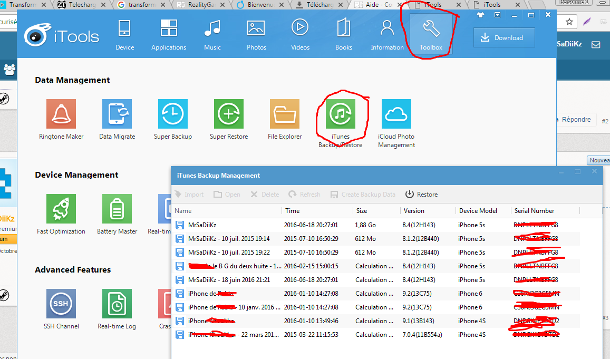Click version 7.0.4(11B554a) cell

click(422, 335)
